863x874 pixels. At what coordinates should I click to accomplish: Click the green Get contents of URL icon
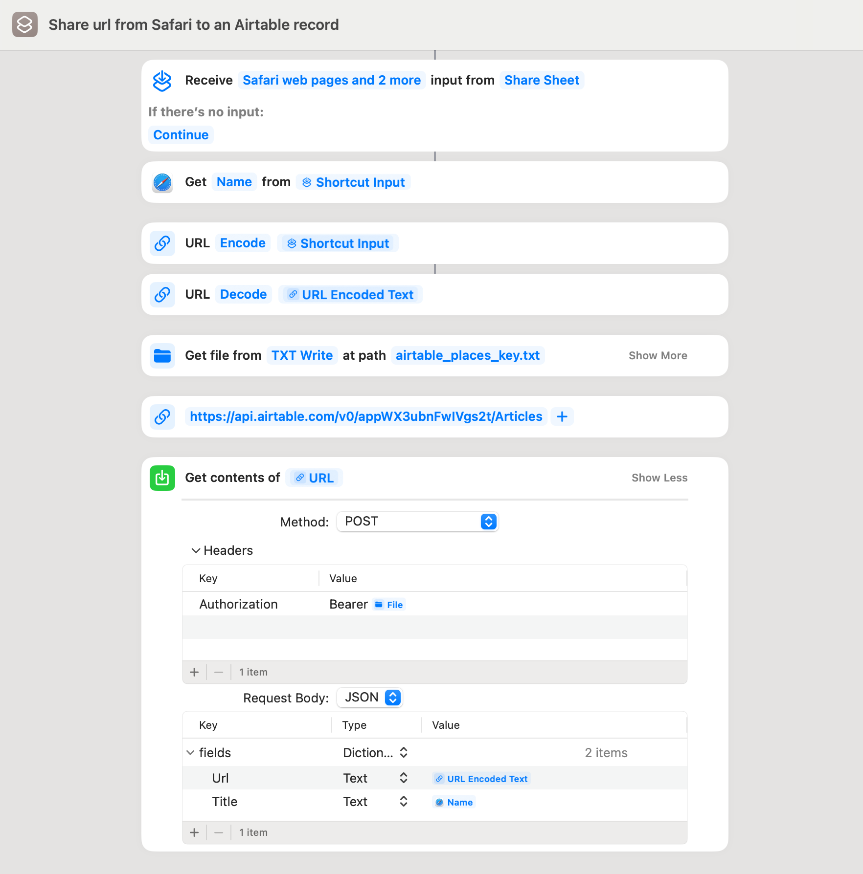click(162, 478)
